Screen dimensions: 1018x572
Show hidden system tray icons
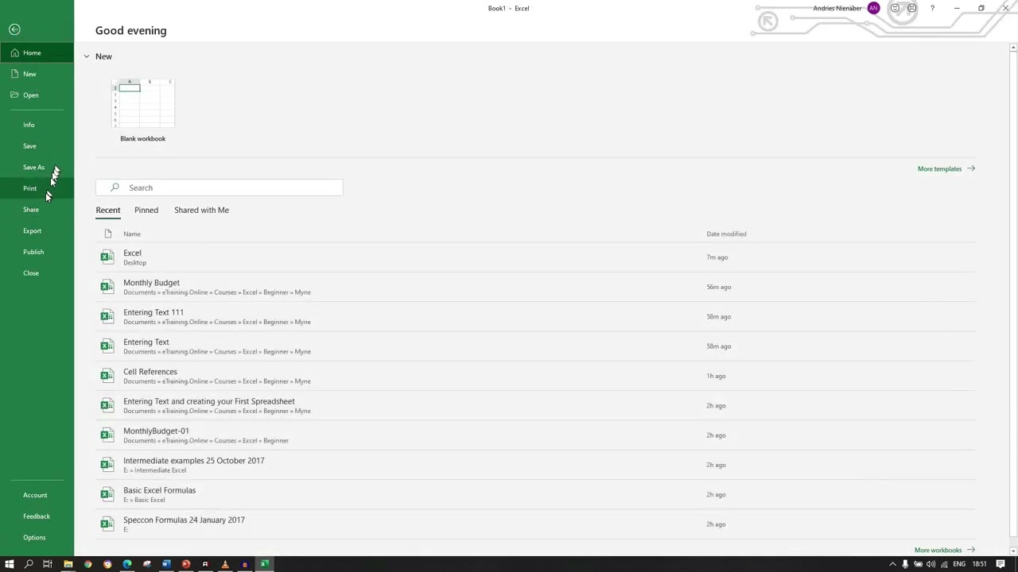(892, 564)
